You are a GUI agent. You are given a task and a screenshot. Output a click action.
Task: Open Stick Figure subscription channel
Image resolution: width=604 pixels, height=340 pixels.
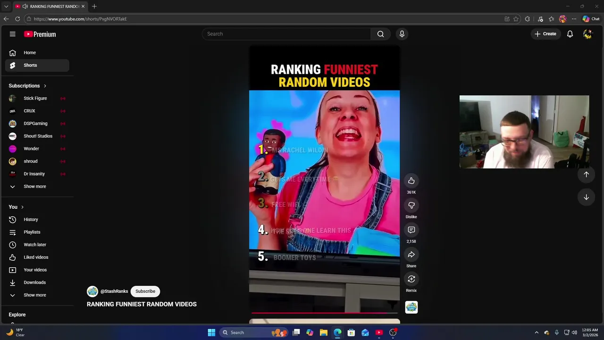37,98
